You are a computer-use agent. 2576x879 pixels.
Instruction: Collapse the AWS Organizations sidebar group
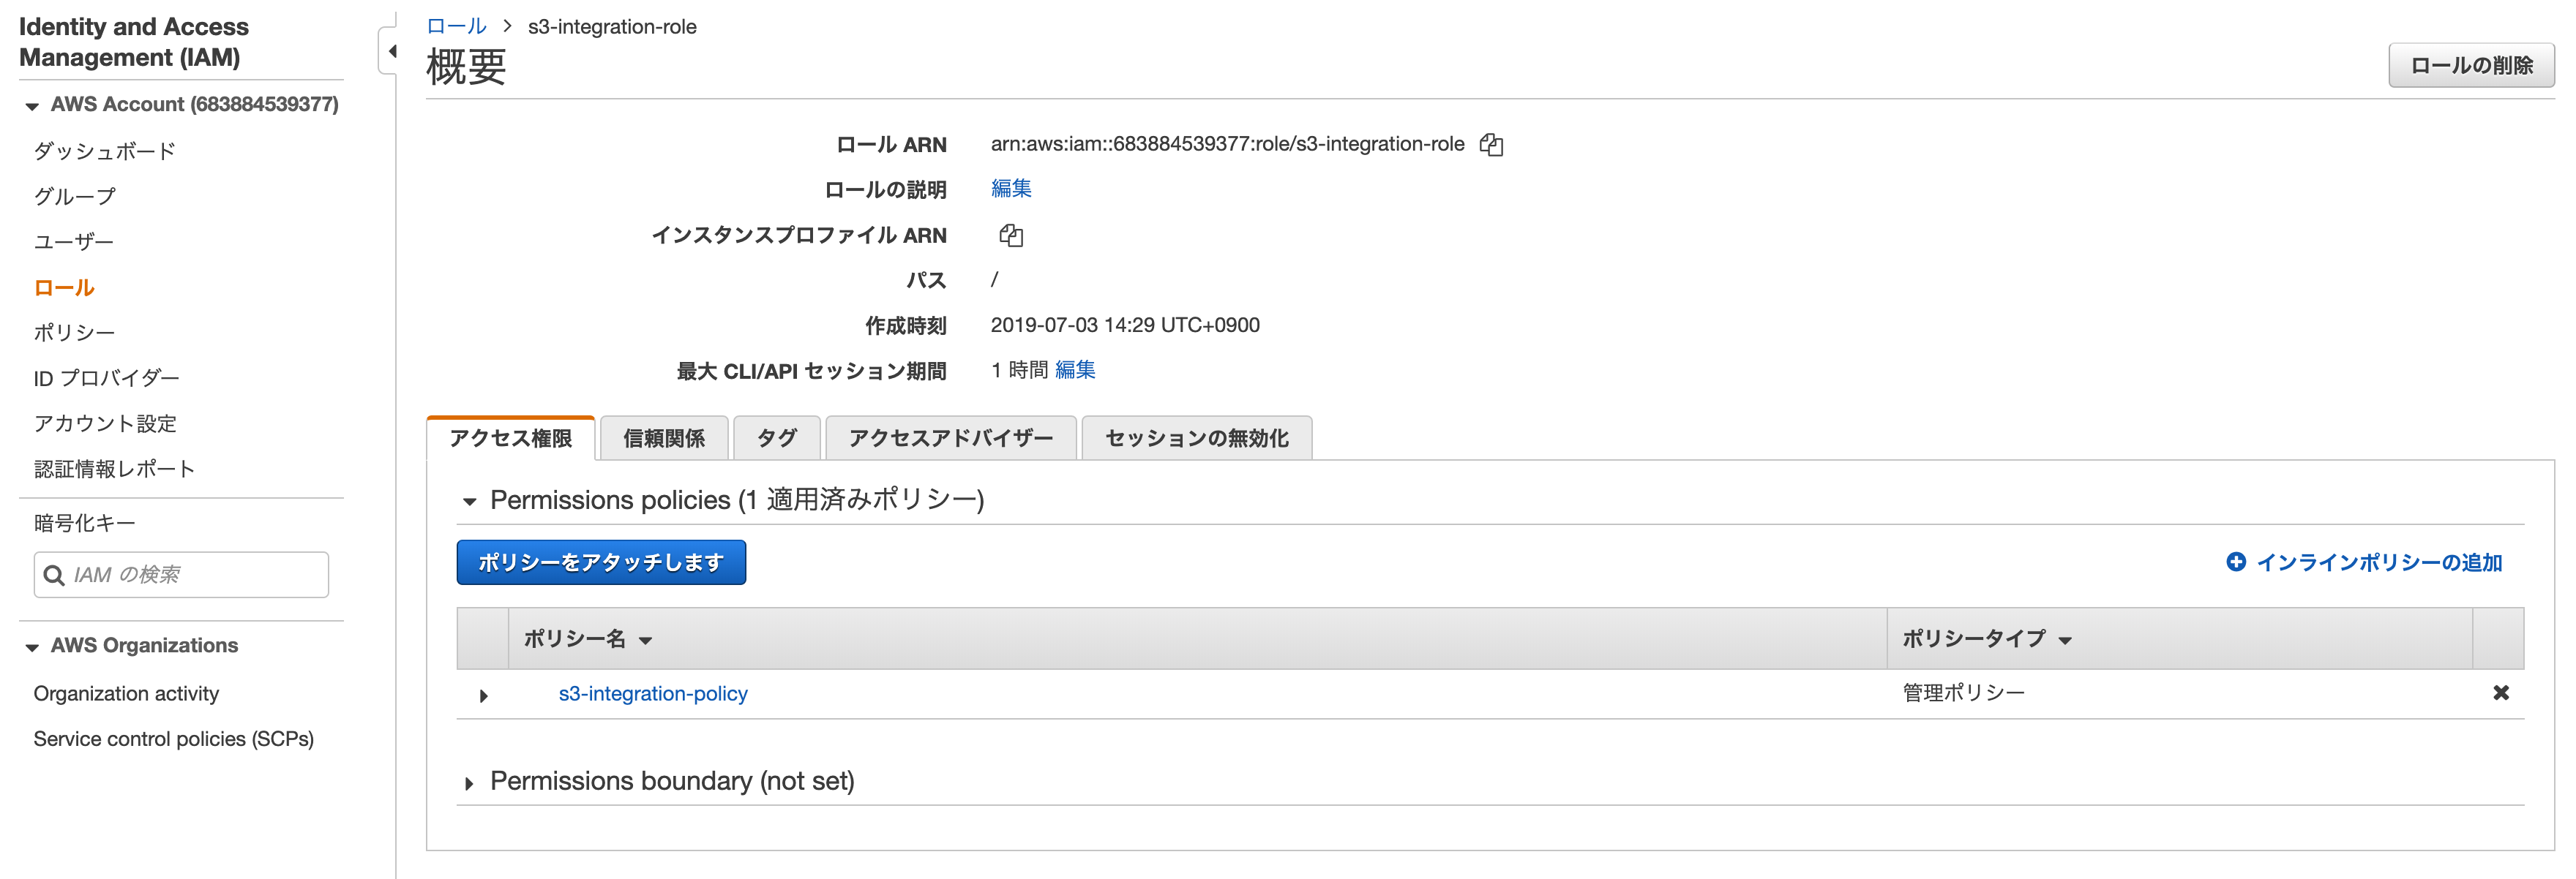click(32, 647)
